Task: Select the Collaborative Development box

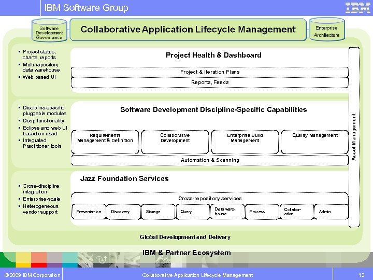Action: [x=175, y=142]
